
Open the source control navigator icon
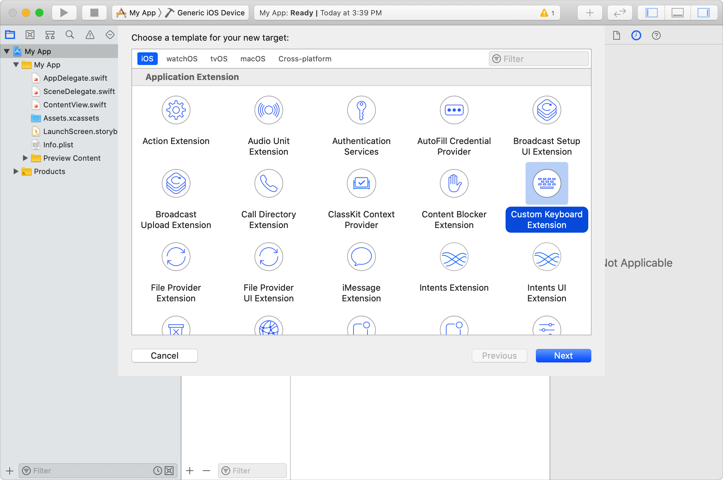click(x=30, y=35)
